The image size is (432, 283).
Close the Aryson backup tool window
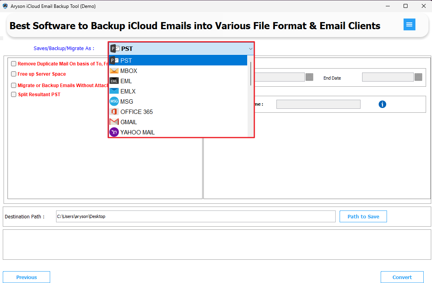tap(423, 6)
